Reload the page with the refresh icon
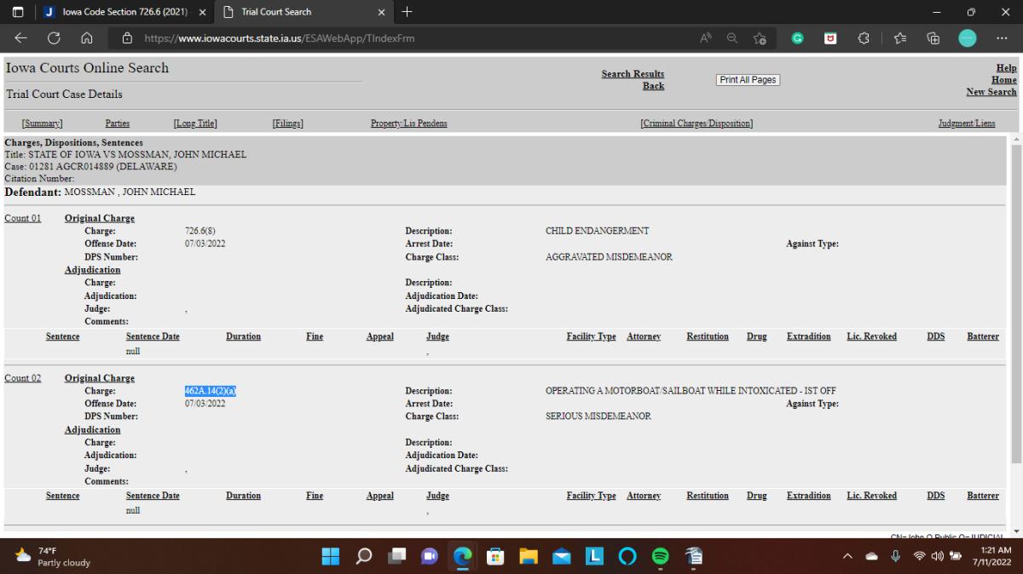1023x574 pixels. click(x=54, y=38)
